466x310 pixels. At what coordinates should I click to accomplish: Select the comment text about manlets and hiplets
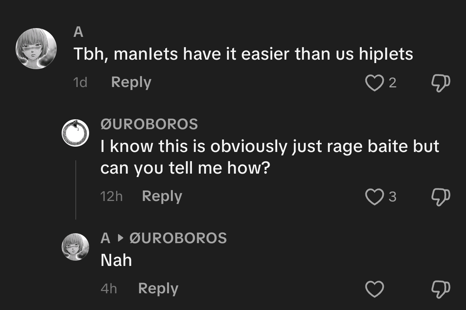click(243, 54)
